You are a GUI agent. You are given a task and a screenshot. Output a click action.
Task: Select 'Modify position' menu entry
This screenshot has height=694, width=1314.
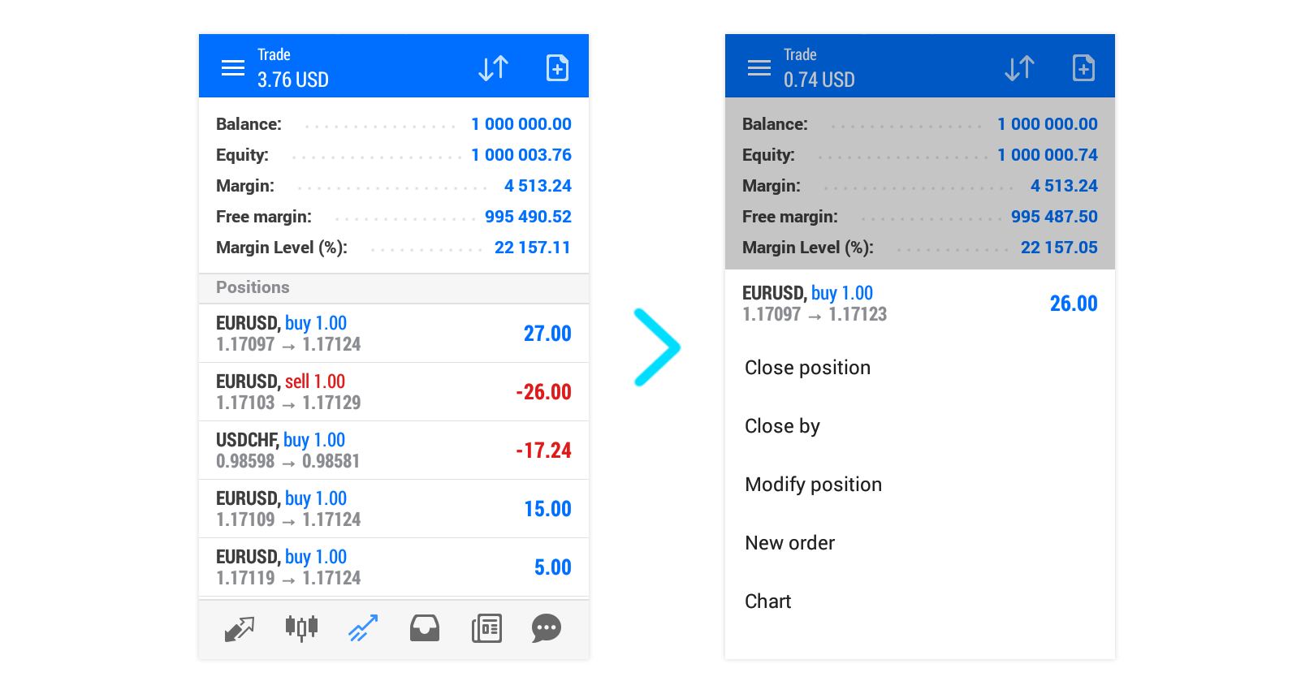[813, 485]
